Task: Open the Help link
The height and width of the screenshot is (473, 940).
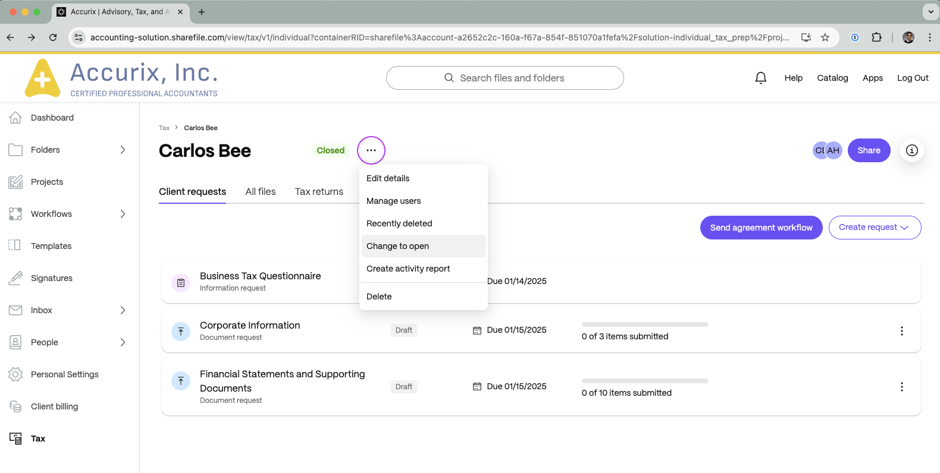Action: pos(793,78)
